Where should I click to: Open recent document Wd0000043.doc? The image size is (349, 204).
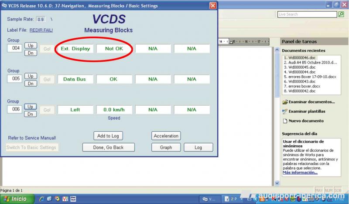[x=300, y=81]
